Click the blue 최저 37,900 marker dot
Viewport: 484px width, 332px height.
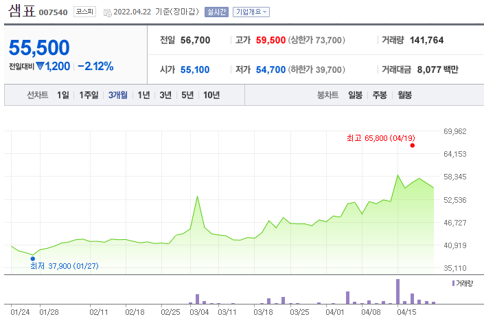[x=33, y=258]
